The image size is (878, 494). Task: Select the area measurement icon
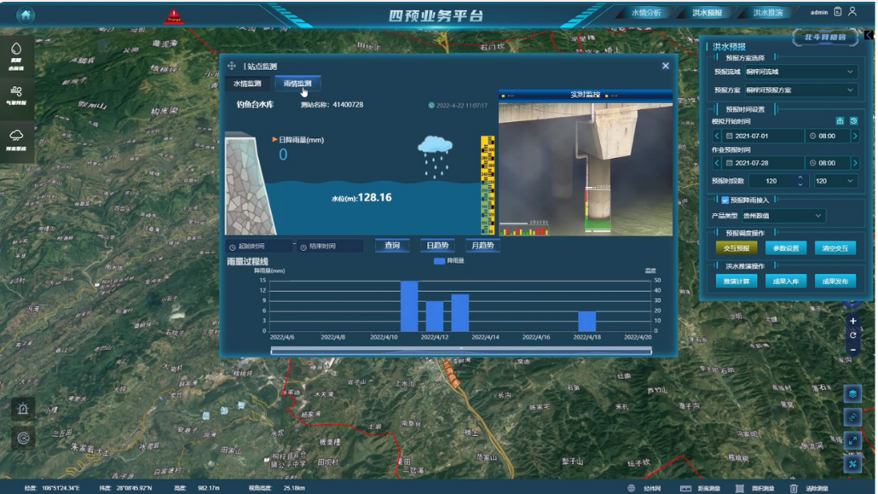[740, 488]
